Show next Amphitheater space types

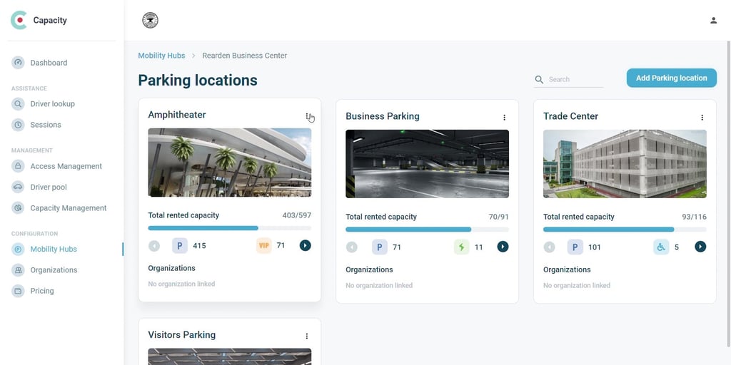pyautogui.click(x=306, y=245)
